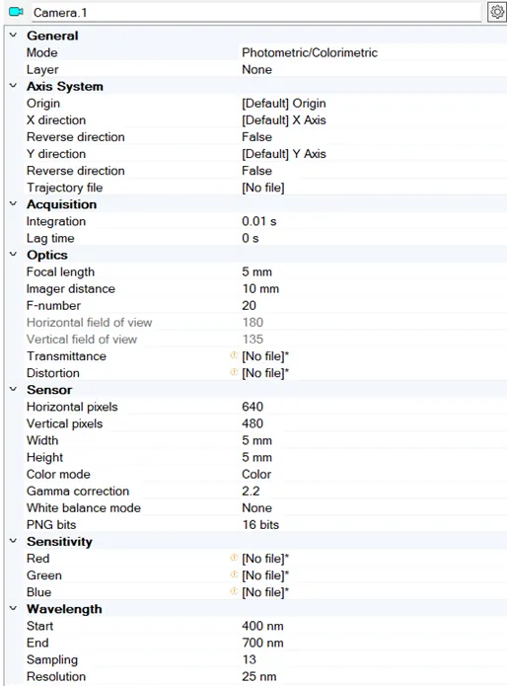507x686 pixels.
Task: Collapse the General section chevron
Action: tap(13, 35)
